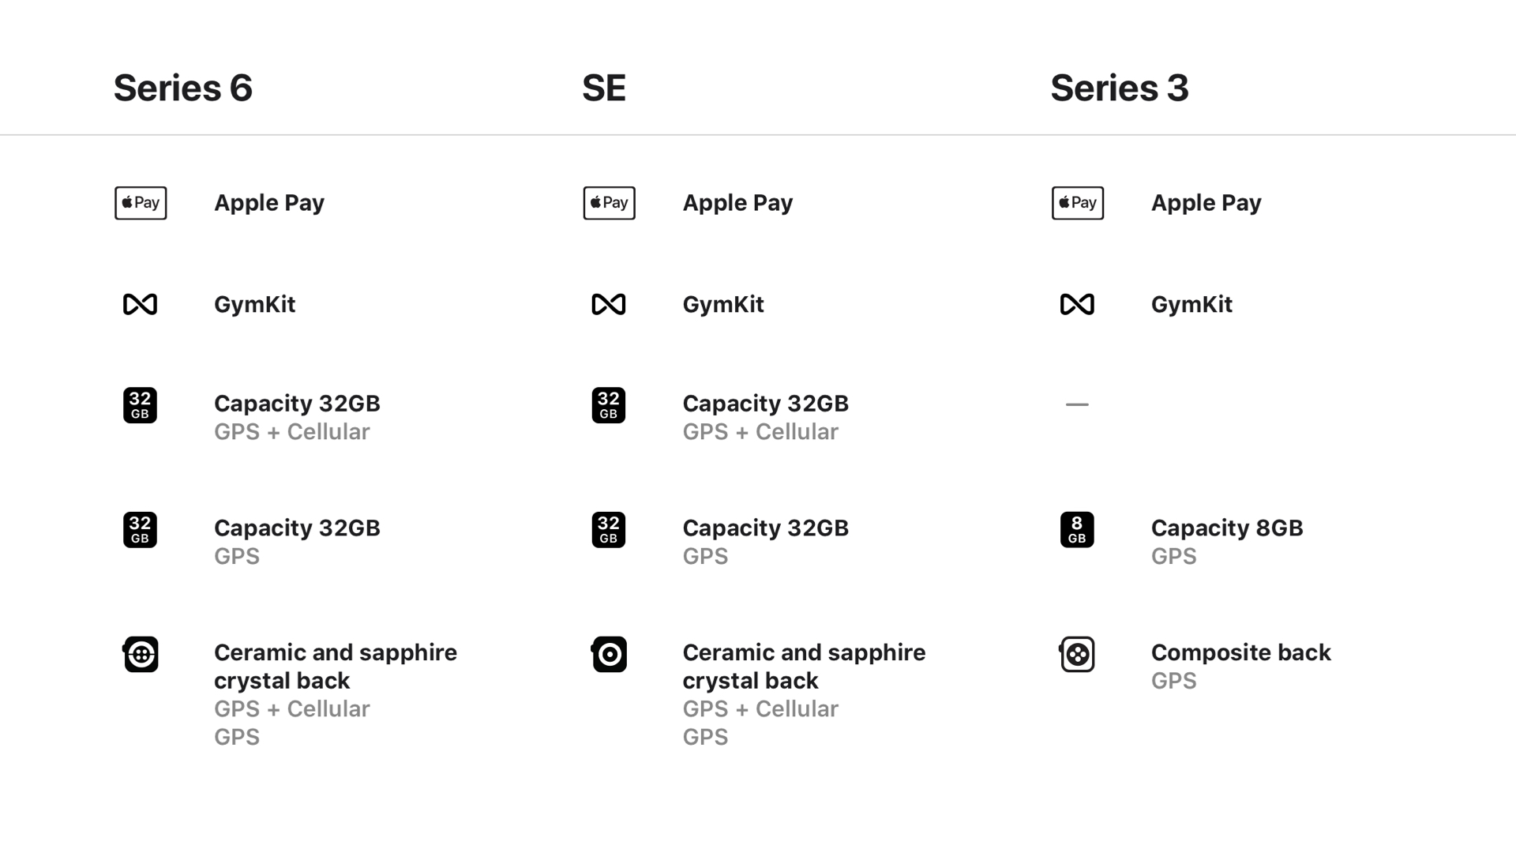1516x853 pixels.
Task: Click SE Capacity 32GB GPS + Cellular text
Action: [765, 404]
